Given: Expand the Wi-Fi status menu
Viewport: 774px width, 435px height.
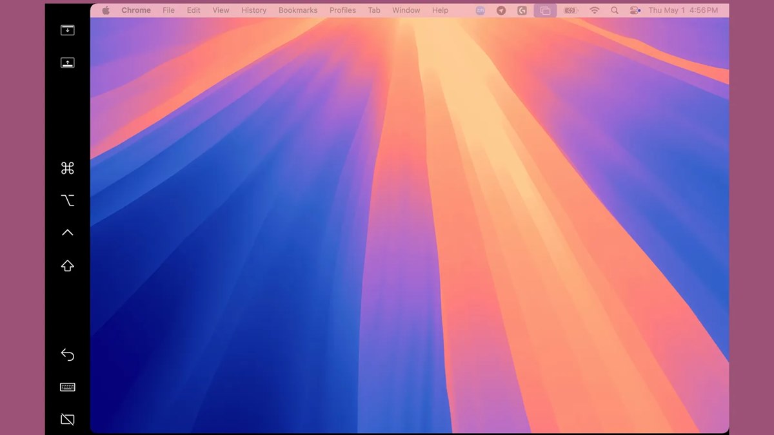Looking at the screenshot, I should click(x=594, y=10).
